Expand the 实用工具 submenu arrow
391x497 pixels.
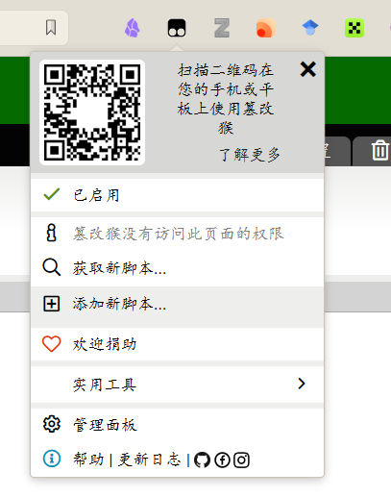click(x=302, y=384)
